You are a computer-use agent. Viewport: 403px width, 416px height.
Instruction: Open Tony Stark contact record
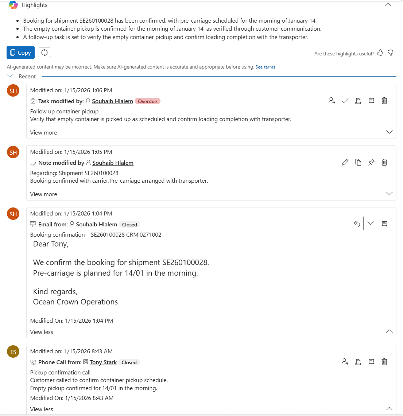[103, 362]
